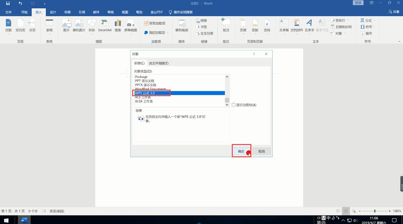The image size is (403, 224).
Task: Insert Online Video (联机视频)
Action: click(x=182, y=26)
